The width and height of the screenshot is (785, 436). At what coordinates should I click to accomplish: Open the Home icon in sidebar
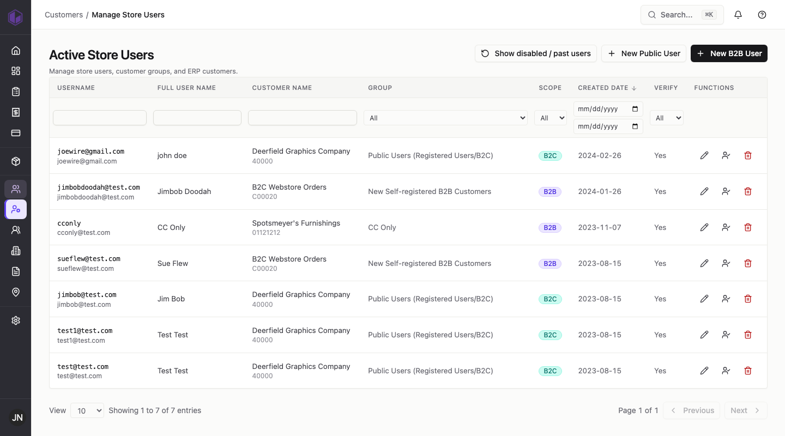(16, 51)
